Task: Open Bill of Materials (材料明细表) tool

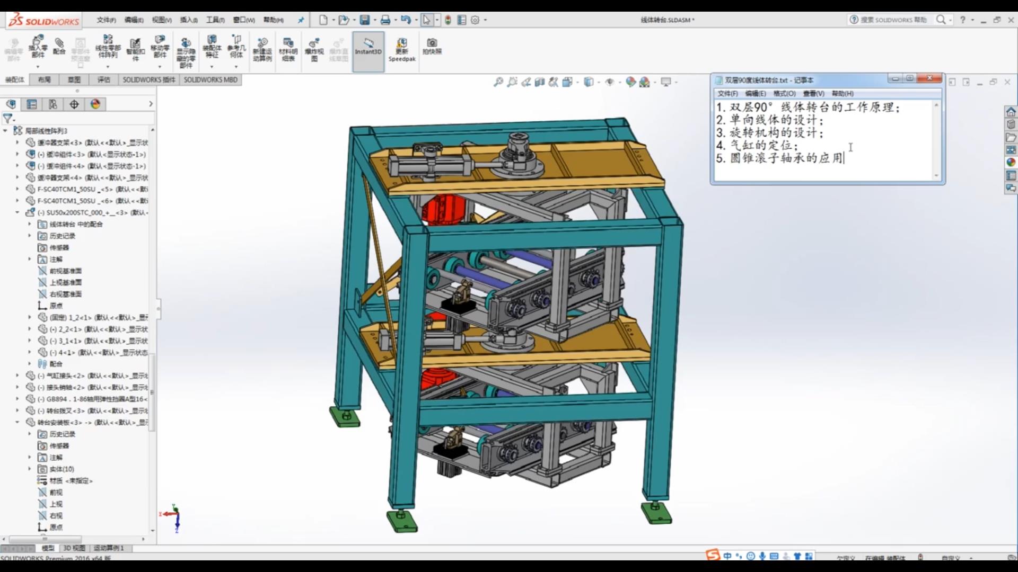Action: coord(288,50)
